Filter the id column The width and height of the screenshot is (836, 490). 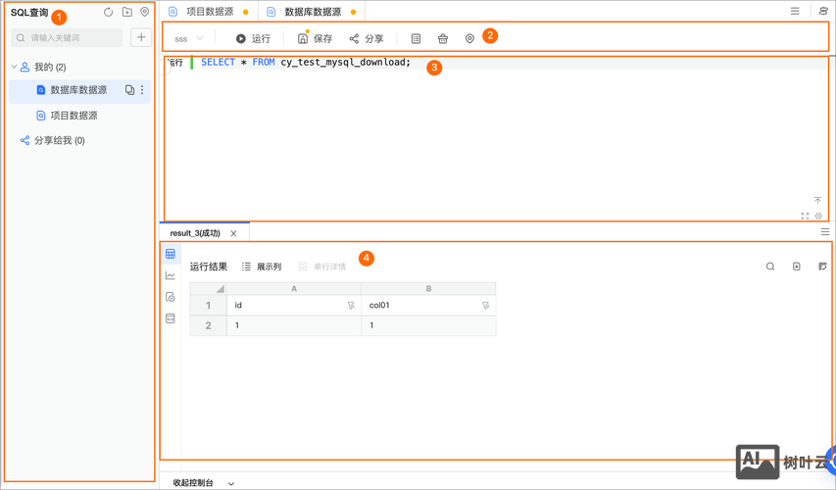tap(351, 306)
